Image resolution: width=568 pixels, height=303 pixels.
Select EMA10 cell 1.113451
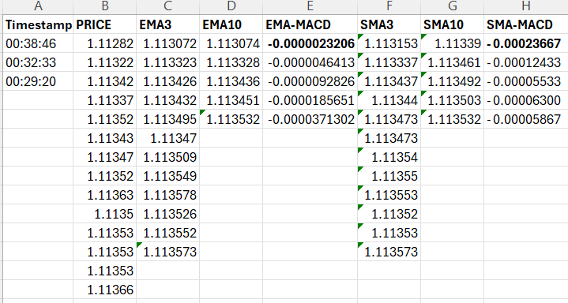(x=231, y=100)
